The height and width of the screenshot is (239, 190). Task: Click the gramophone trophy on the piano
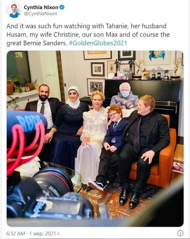click(146, 73)
